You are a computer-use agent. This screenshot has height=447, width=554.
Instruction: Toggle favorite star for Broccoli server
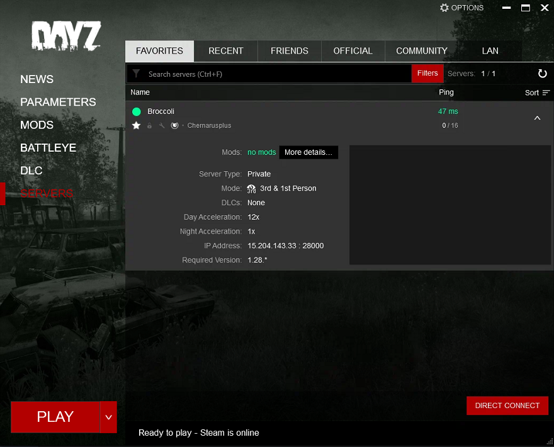(x=136, y=125)
